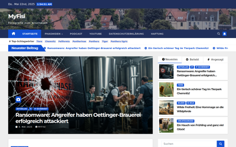Image resolution: width=236 pixels, height=147 pixels.
Task: Open sidebar Tierpark Chemnitz post title
Action: (199, 91)
